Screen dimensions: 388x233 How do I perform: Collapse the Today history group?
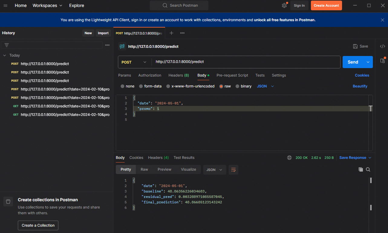tap(5, 55)
